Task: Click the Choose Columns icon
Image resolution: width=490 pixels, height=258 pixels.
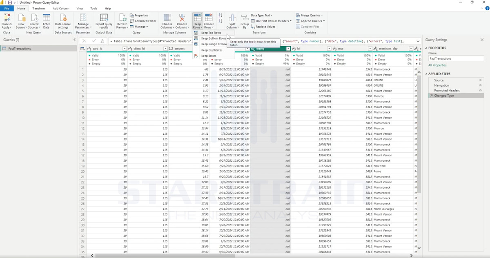Action: (167, 18)
